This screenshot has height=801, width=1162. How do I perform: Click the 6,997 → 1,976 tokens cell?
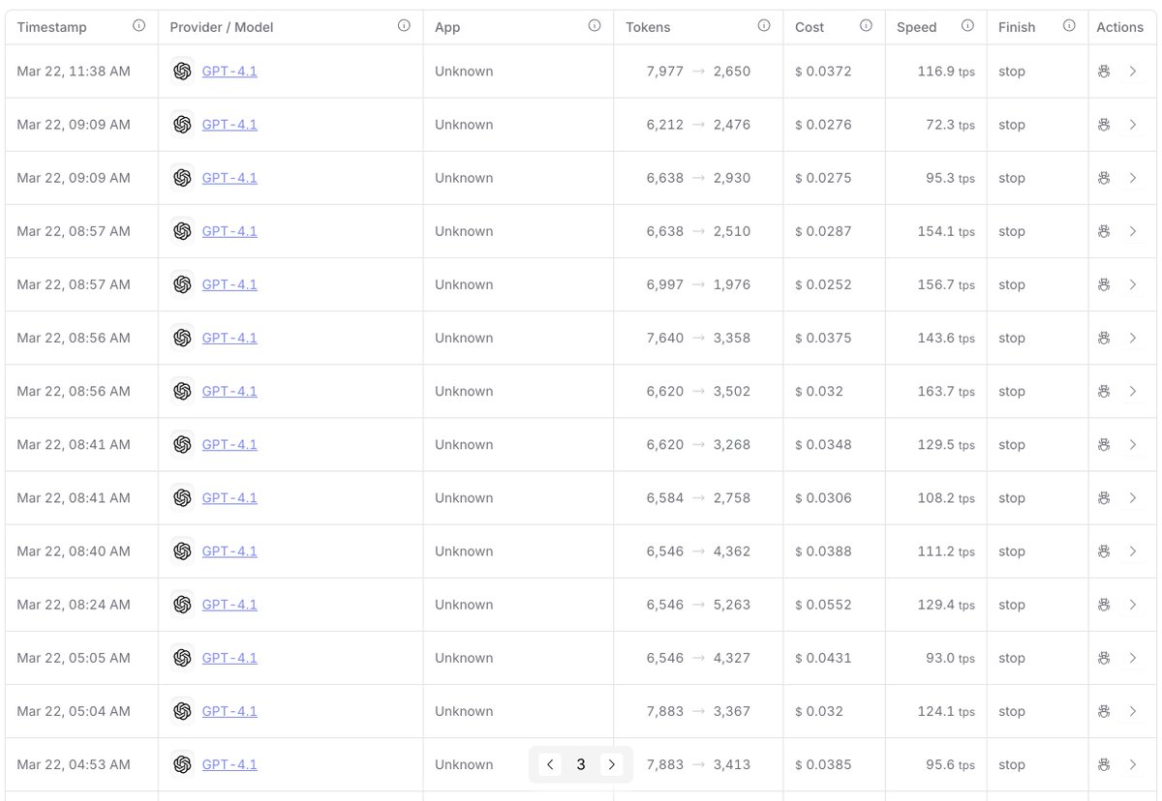pyautogui.click(x=698, y=284)
